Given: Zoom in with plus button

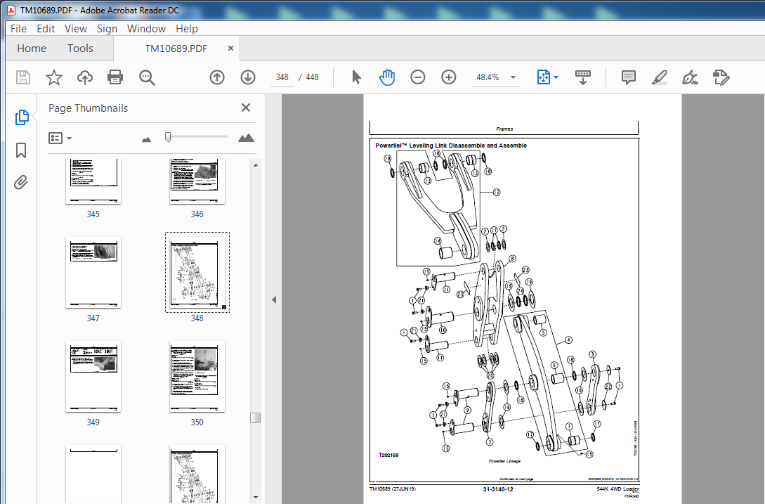Looking at the screenshot, I should click(x=448, y=77).
